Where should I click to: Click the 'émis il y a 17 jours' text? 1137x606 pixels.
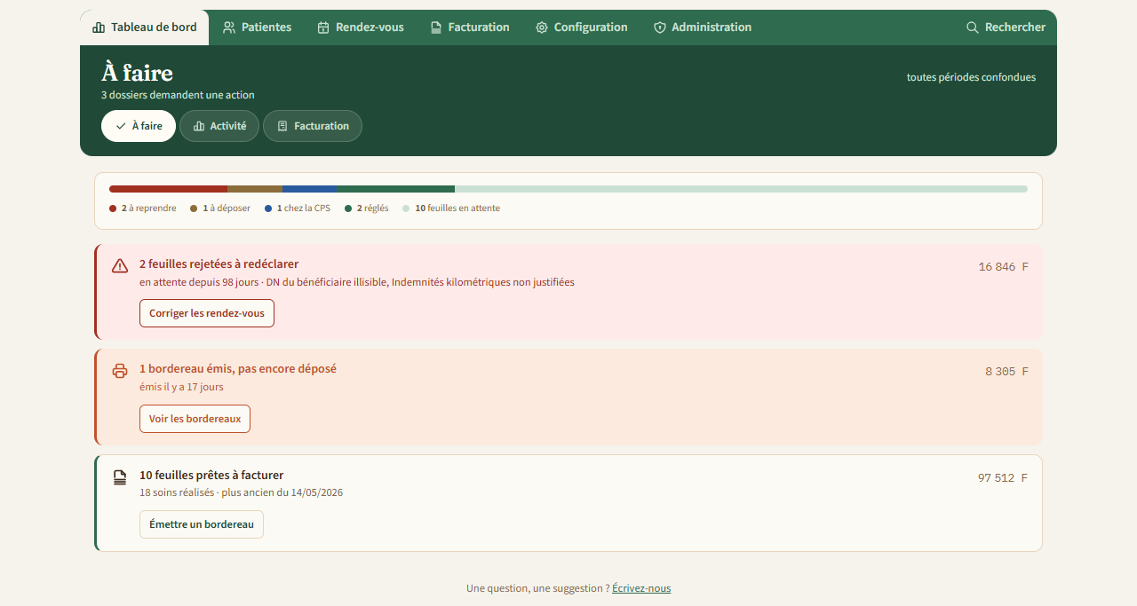tap(181, 387)
